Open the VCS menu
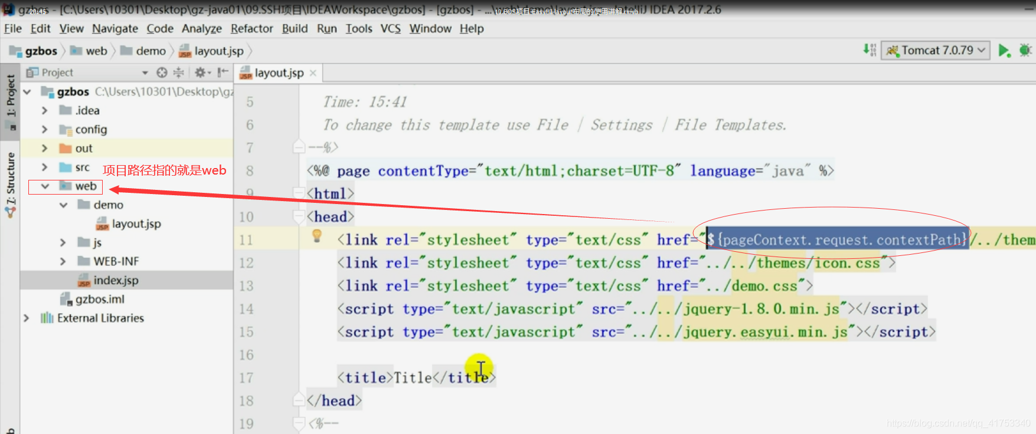Screen dimensions: 1036x434 click(x=391, y=28)
